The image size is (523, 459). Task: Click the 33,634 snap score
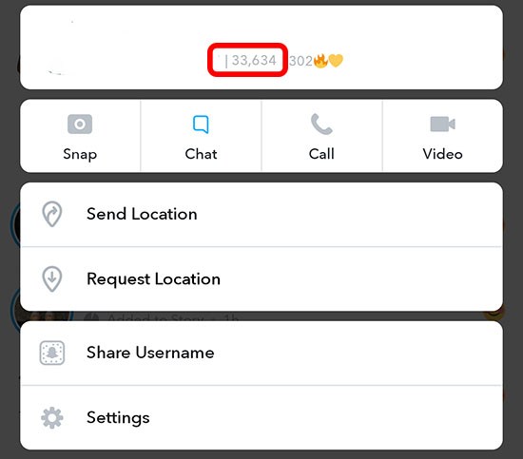click(x=254, y=60)
